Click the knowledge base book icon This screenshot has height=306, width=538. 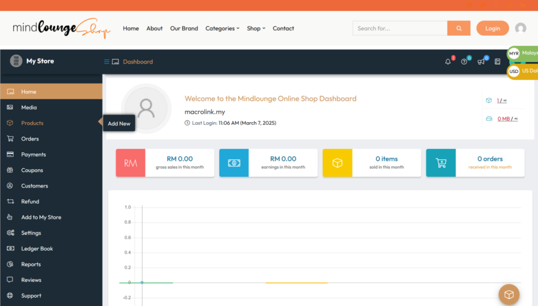tap(498, 61)
